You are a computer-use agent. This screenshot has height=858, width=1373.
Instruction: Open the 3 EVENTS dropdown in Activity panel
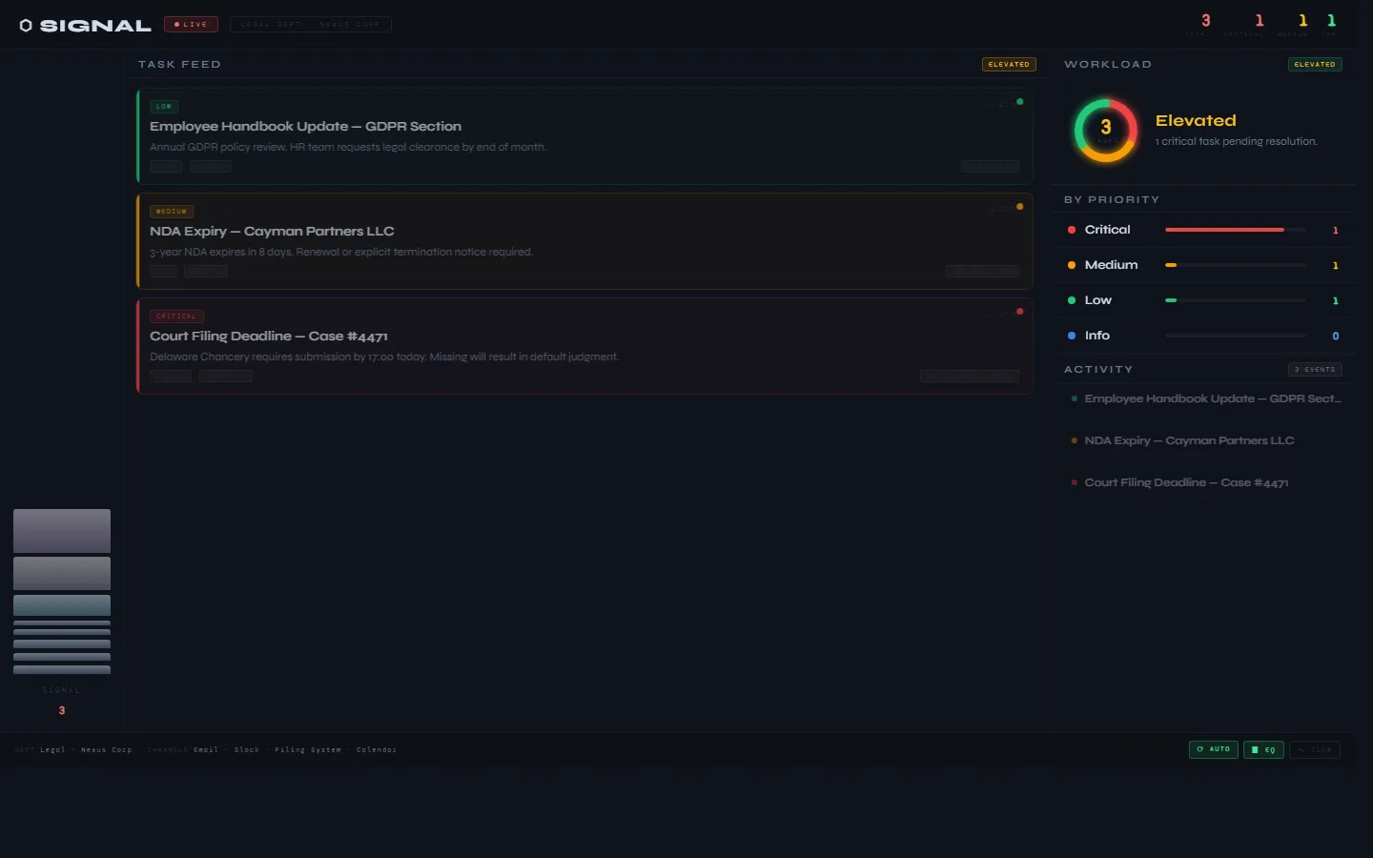coord(1315,369)
